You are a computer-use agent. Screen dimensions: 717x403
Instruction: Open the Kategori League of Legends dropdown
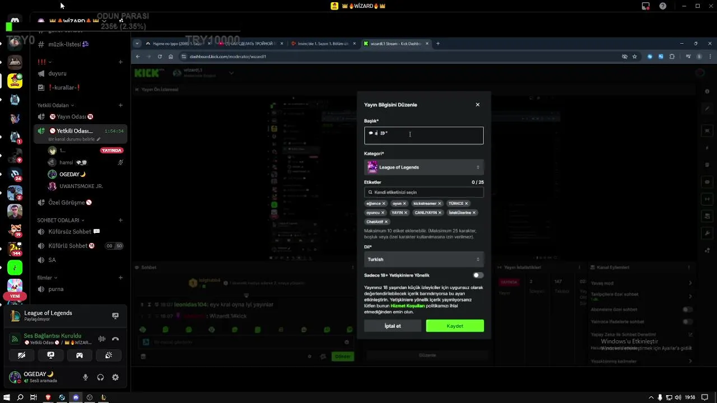pyautogui.click(x=423, y=167)
